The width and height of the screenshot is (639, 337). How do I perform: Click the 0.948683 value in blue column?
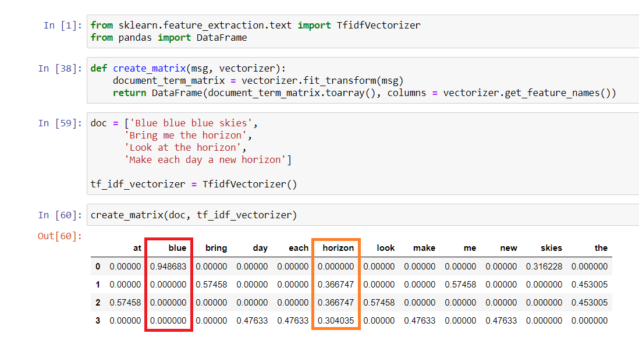[x=168, y=267]
